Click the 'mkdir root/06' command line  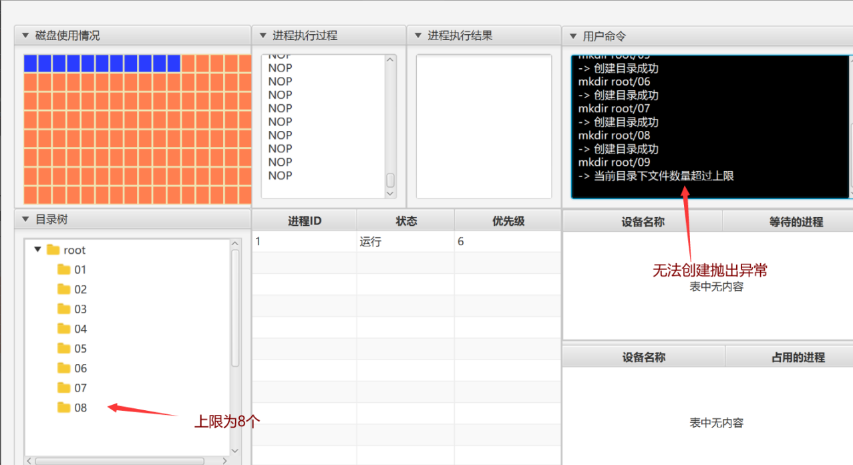click(x=614, y=82)
